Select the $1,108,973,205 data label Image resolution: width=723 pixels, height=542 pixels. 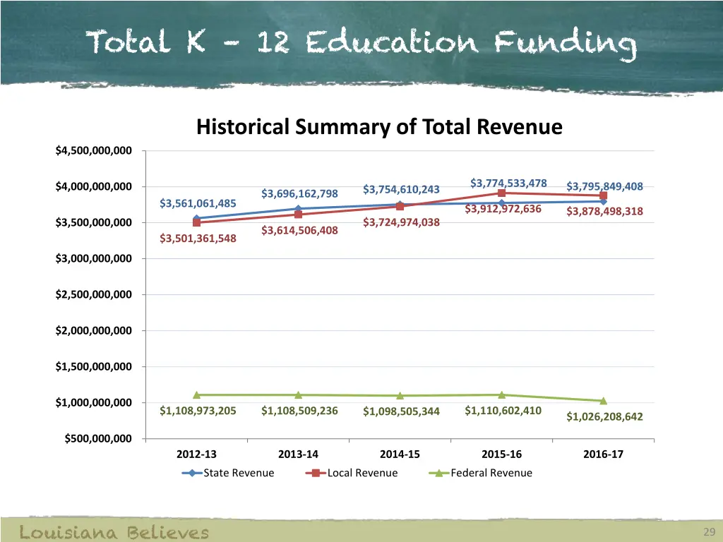(198, 411)
